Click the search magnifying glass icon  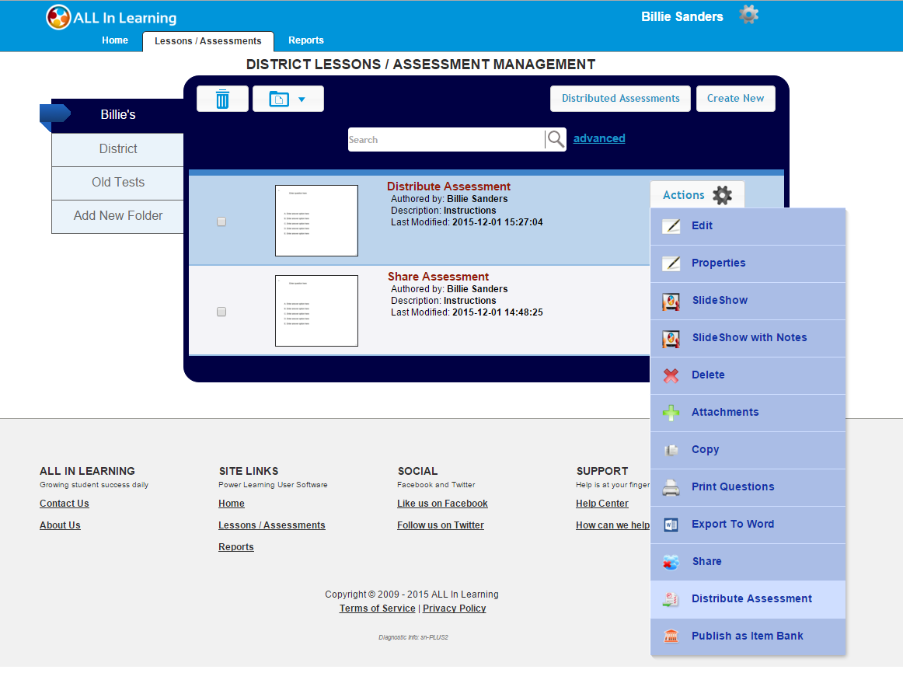coord(556,139)
